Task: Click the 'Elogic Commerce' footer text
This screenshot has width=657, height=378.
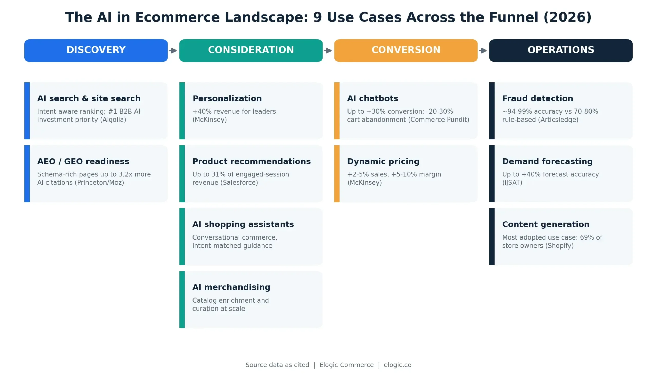Action: [x=346, y=365]
